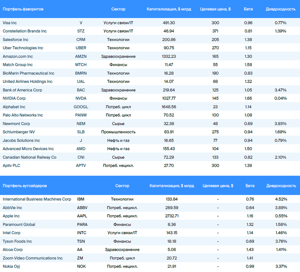The image size is (300, 272).
Task: Click 'Целевая цена, $' header in the favorites table
Action: point(215,9)
